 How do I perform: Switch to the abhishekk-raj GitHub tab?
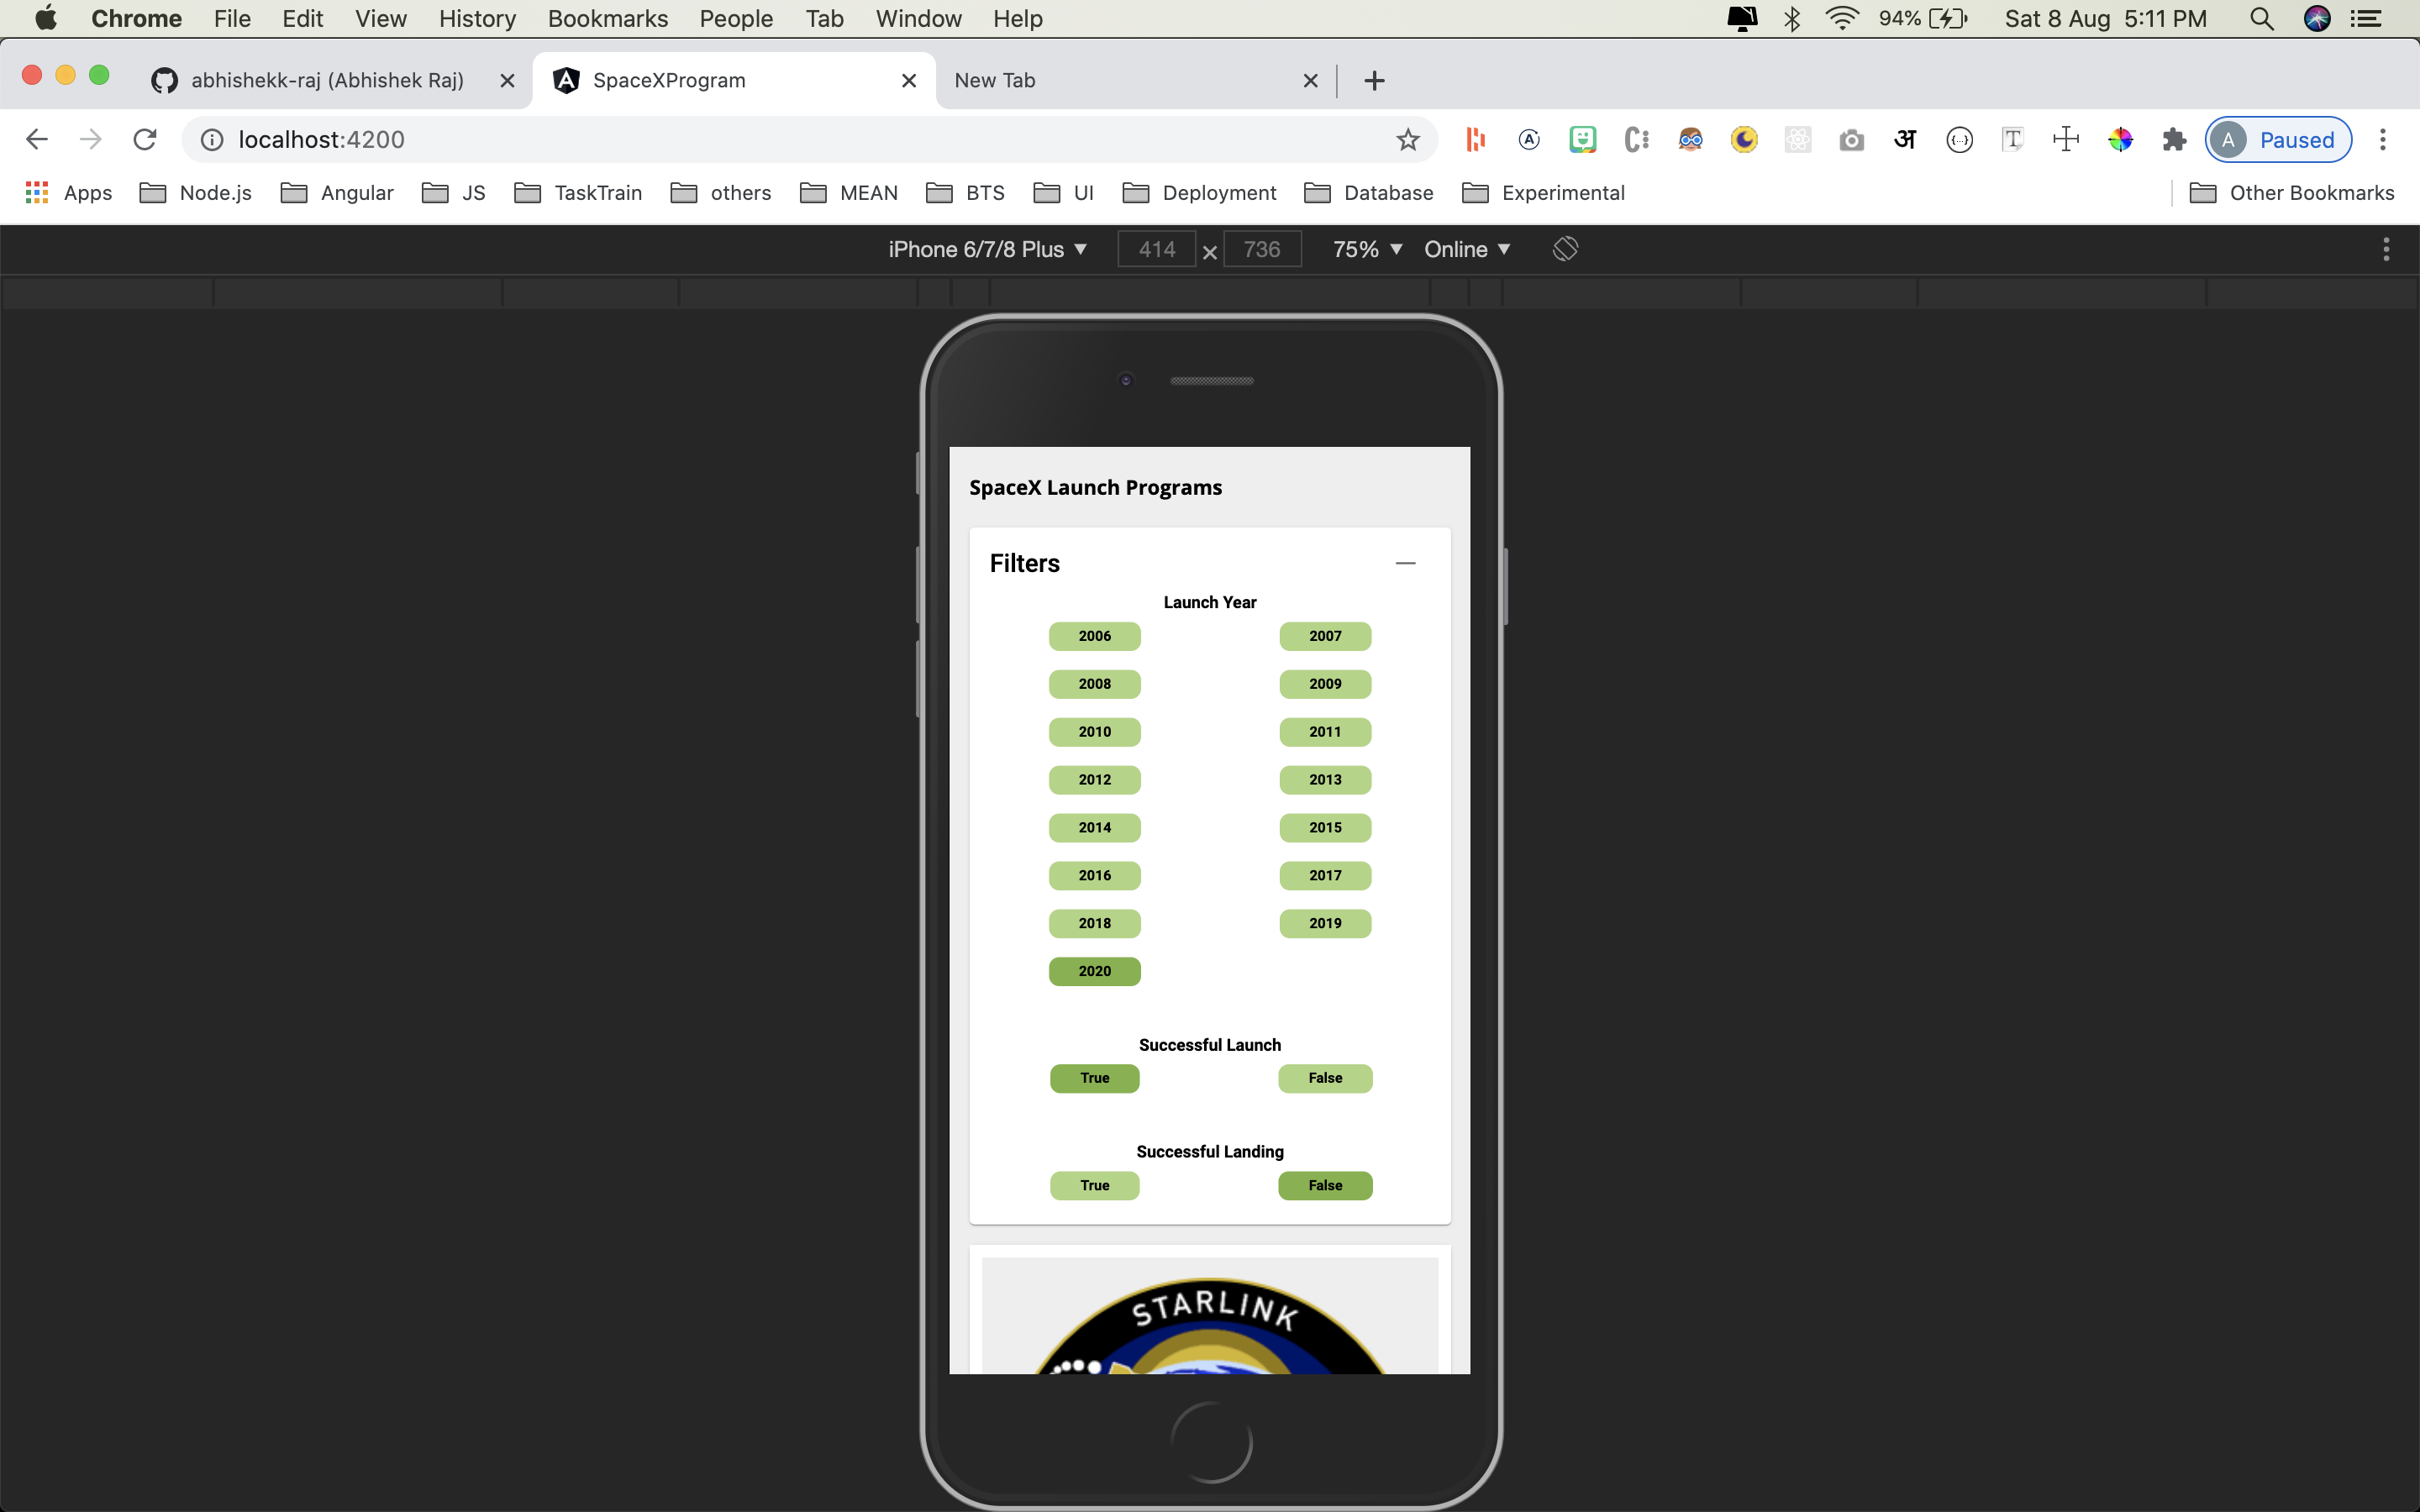click(x=327, y=80)
